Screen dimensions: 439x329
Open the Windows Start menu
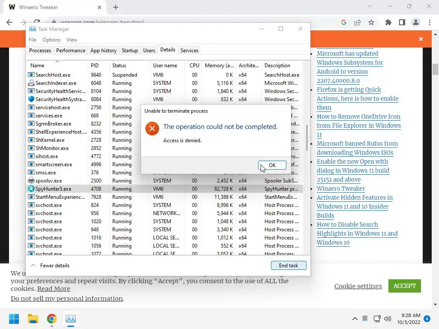pyautogui.click(x=14, y=319)
